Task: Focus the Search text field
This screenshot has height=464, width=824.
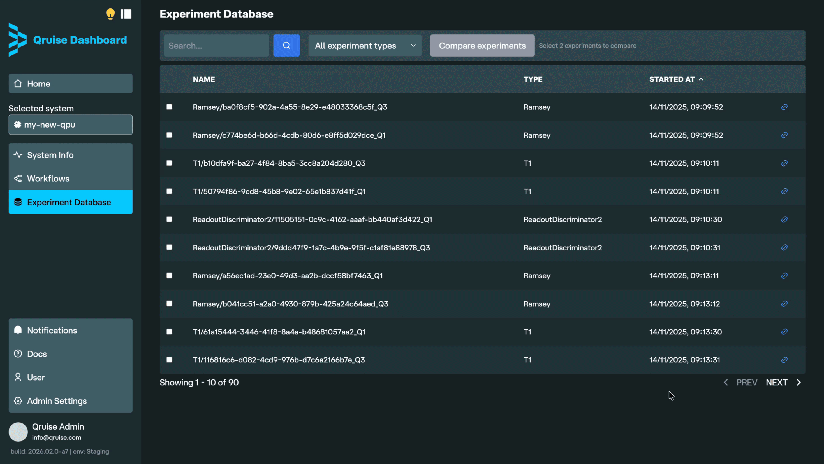Action: tap(216, 46)
